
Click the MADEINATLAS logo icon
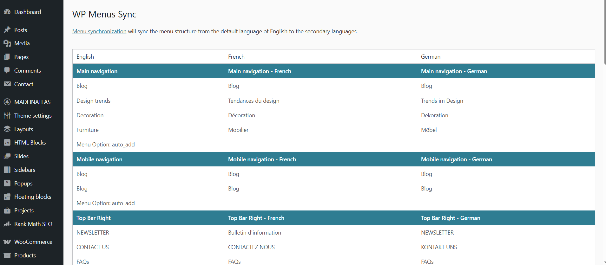click(x=7, y=102)
